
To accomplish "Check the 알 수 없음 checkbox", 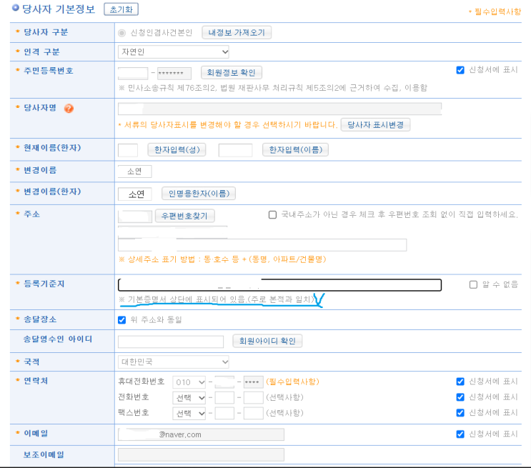I will (473, 284).
